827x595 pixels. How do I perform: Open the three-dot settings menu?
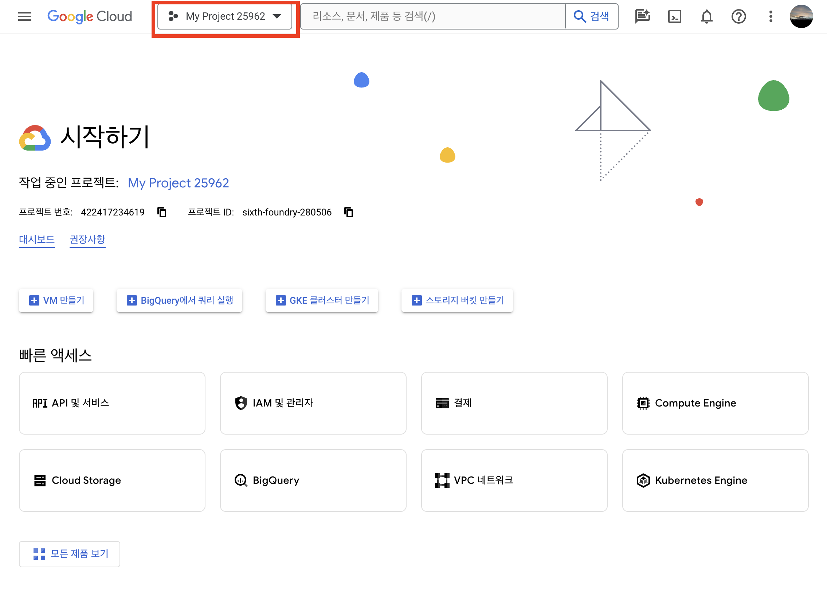pyautogui.click(x=771, y=16)
